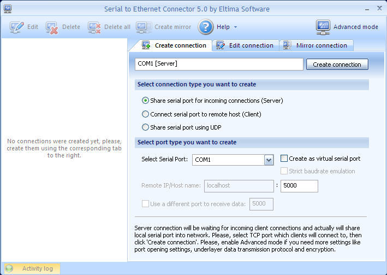Click the 'Select Serial Port:' label
Viewport: 387px width, 275px height.
[165, 159]
